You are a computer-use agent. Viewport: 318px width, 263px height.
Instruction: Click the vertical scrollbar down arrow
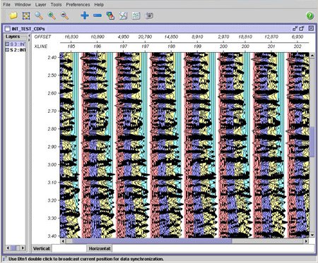pyautogui.click(x=312, y=235)
